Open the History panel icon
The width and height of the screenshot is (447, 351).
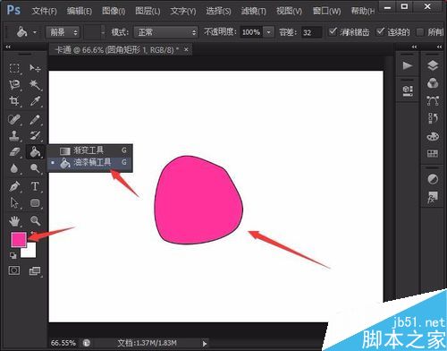(433, 118)
